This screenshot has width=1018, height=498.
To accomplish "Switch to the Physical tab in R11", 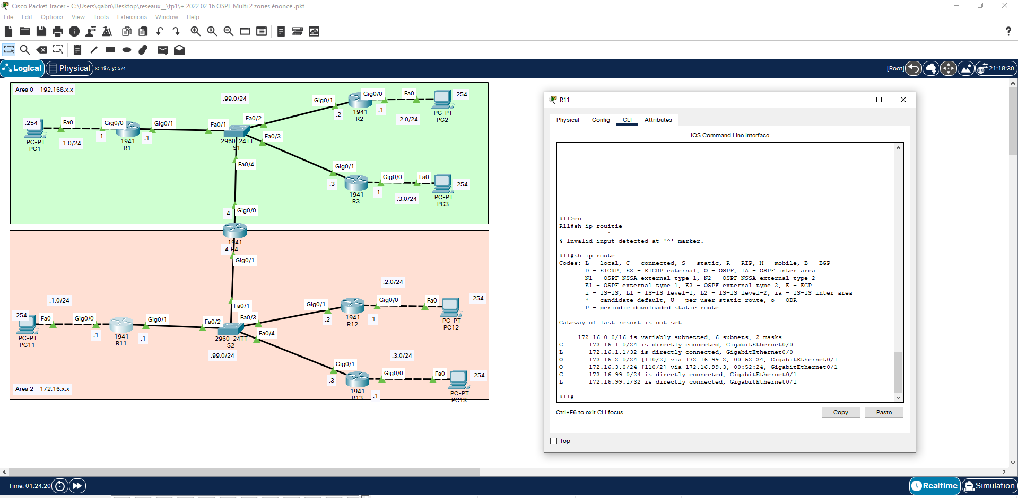I will 568,120.
